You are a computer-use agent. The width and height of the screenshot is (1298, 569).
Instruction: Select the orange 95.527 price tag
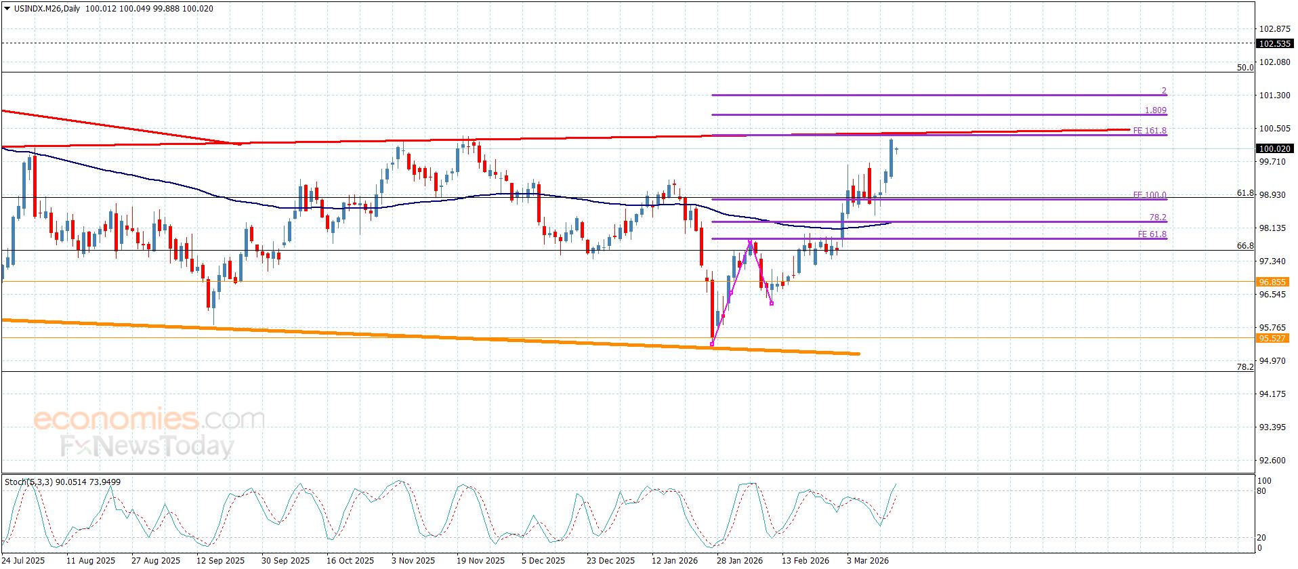pyautogui.click(x=1272, y=338)
